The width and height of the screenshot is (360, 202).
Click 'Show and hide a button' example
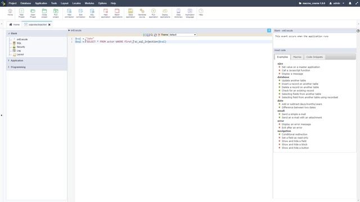295,148
